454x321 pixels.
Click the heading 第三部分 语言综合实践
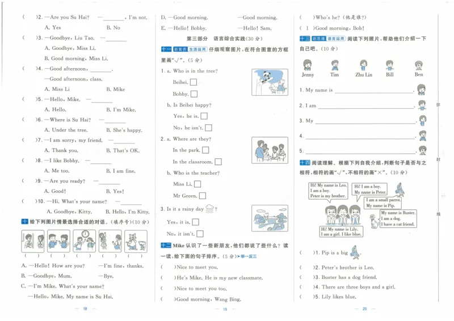(x=225, y=39)
